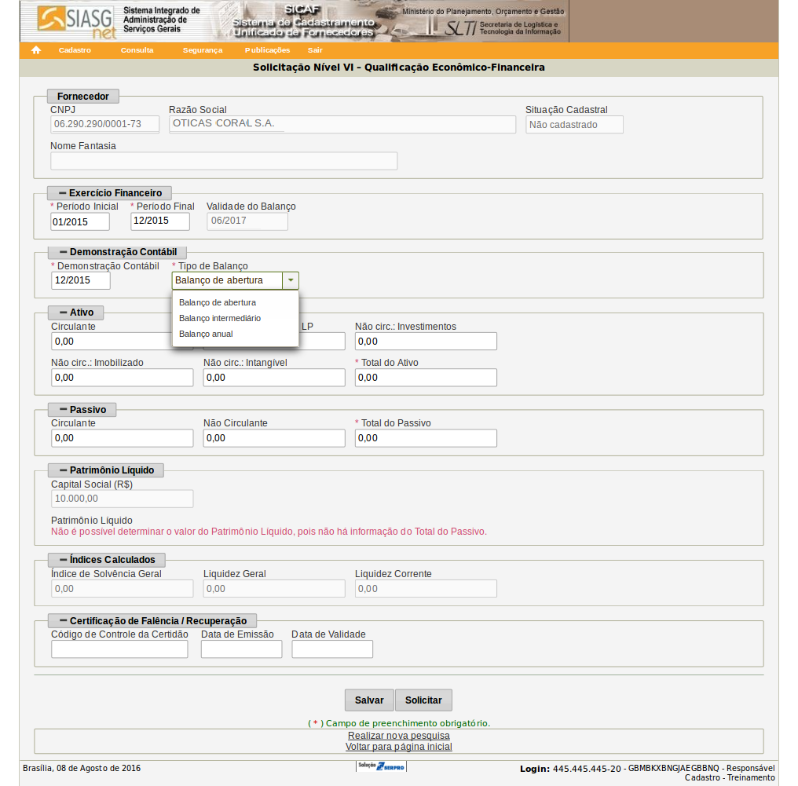Click the Demonstração Contábil date field
Screen dimensions: 798x786
point(80,280)
